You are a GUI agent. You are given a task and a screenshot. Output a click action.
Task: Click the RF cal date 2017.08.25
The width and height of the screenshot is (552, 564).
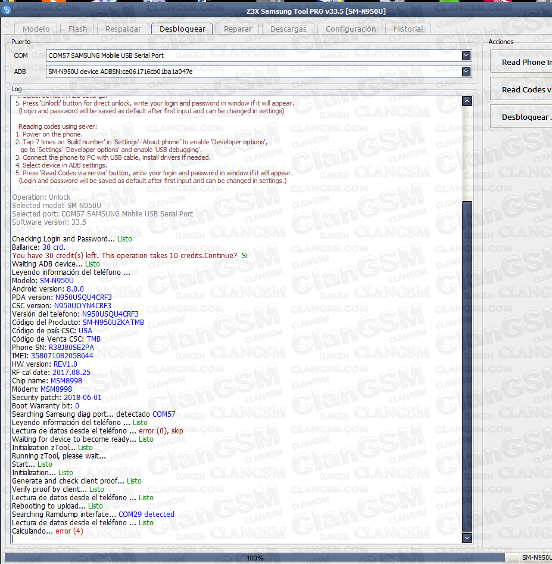point(71,373)
